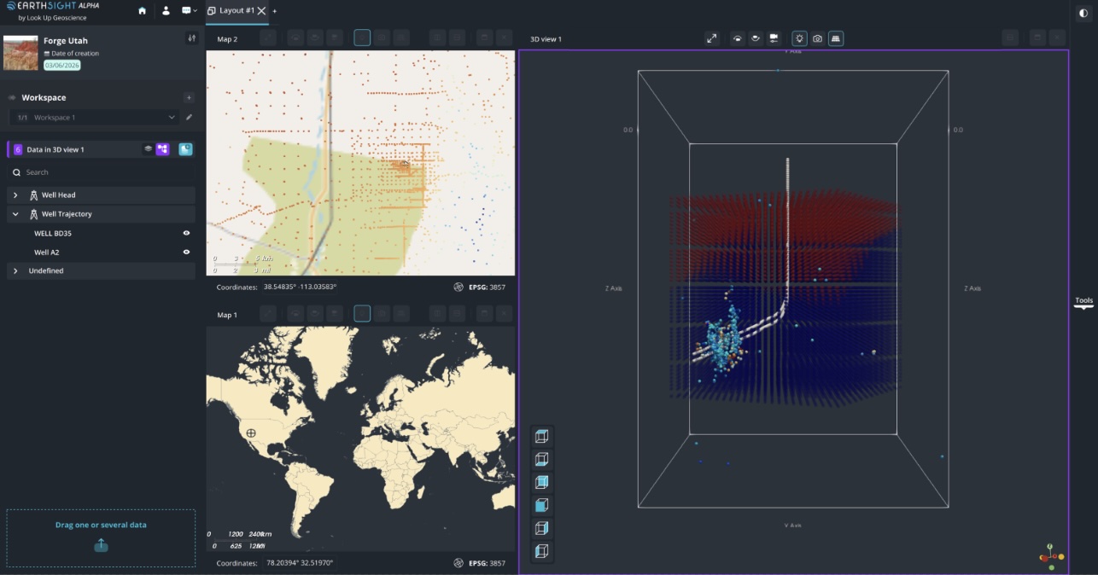Select the second cube face view preset
Image resolution: width=1098 pixels, height=575 pixels.
pyautogui.click(x=541, y=460)
